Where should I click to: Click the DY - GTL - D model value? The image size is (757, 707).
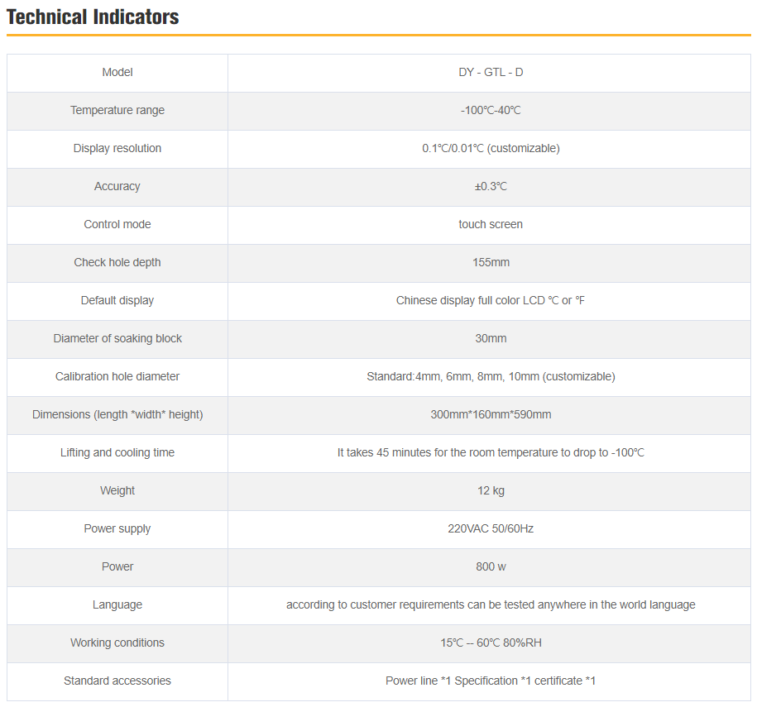point(491,73)
